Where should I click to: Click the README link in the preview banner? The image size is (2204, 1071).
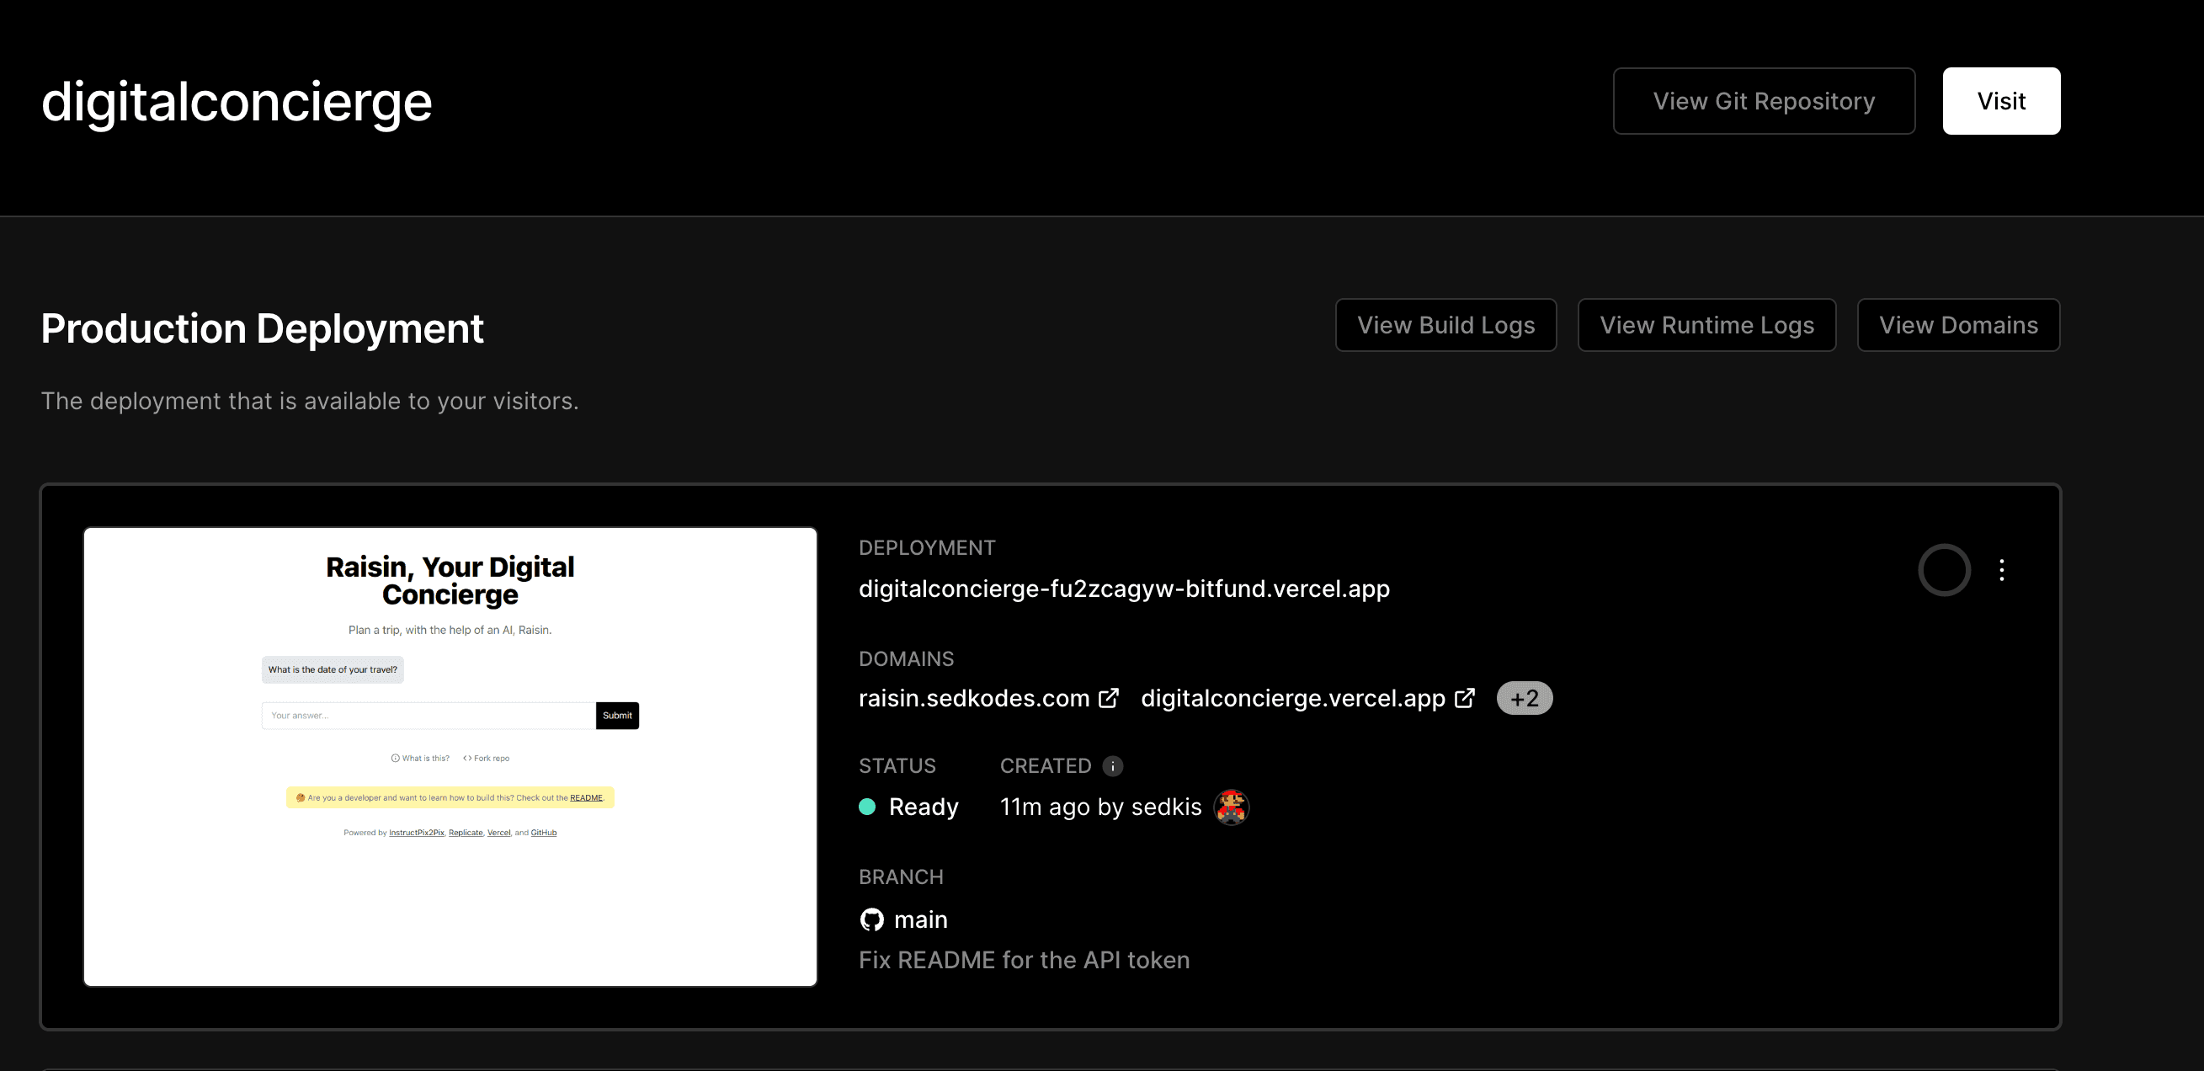tap(586, 798)
